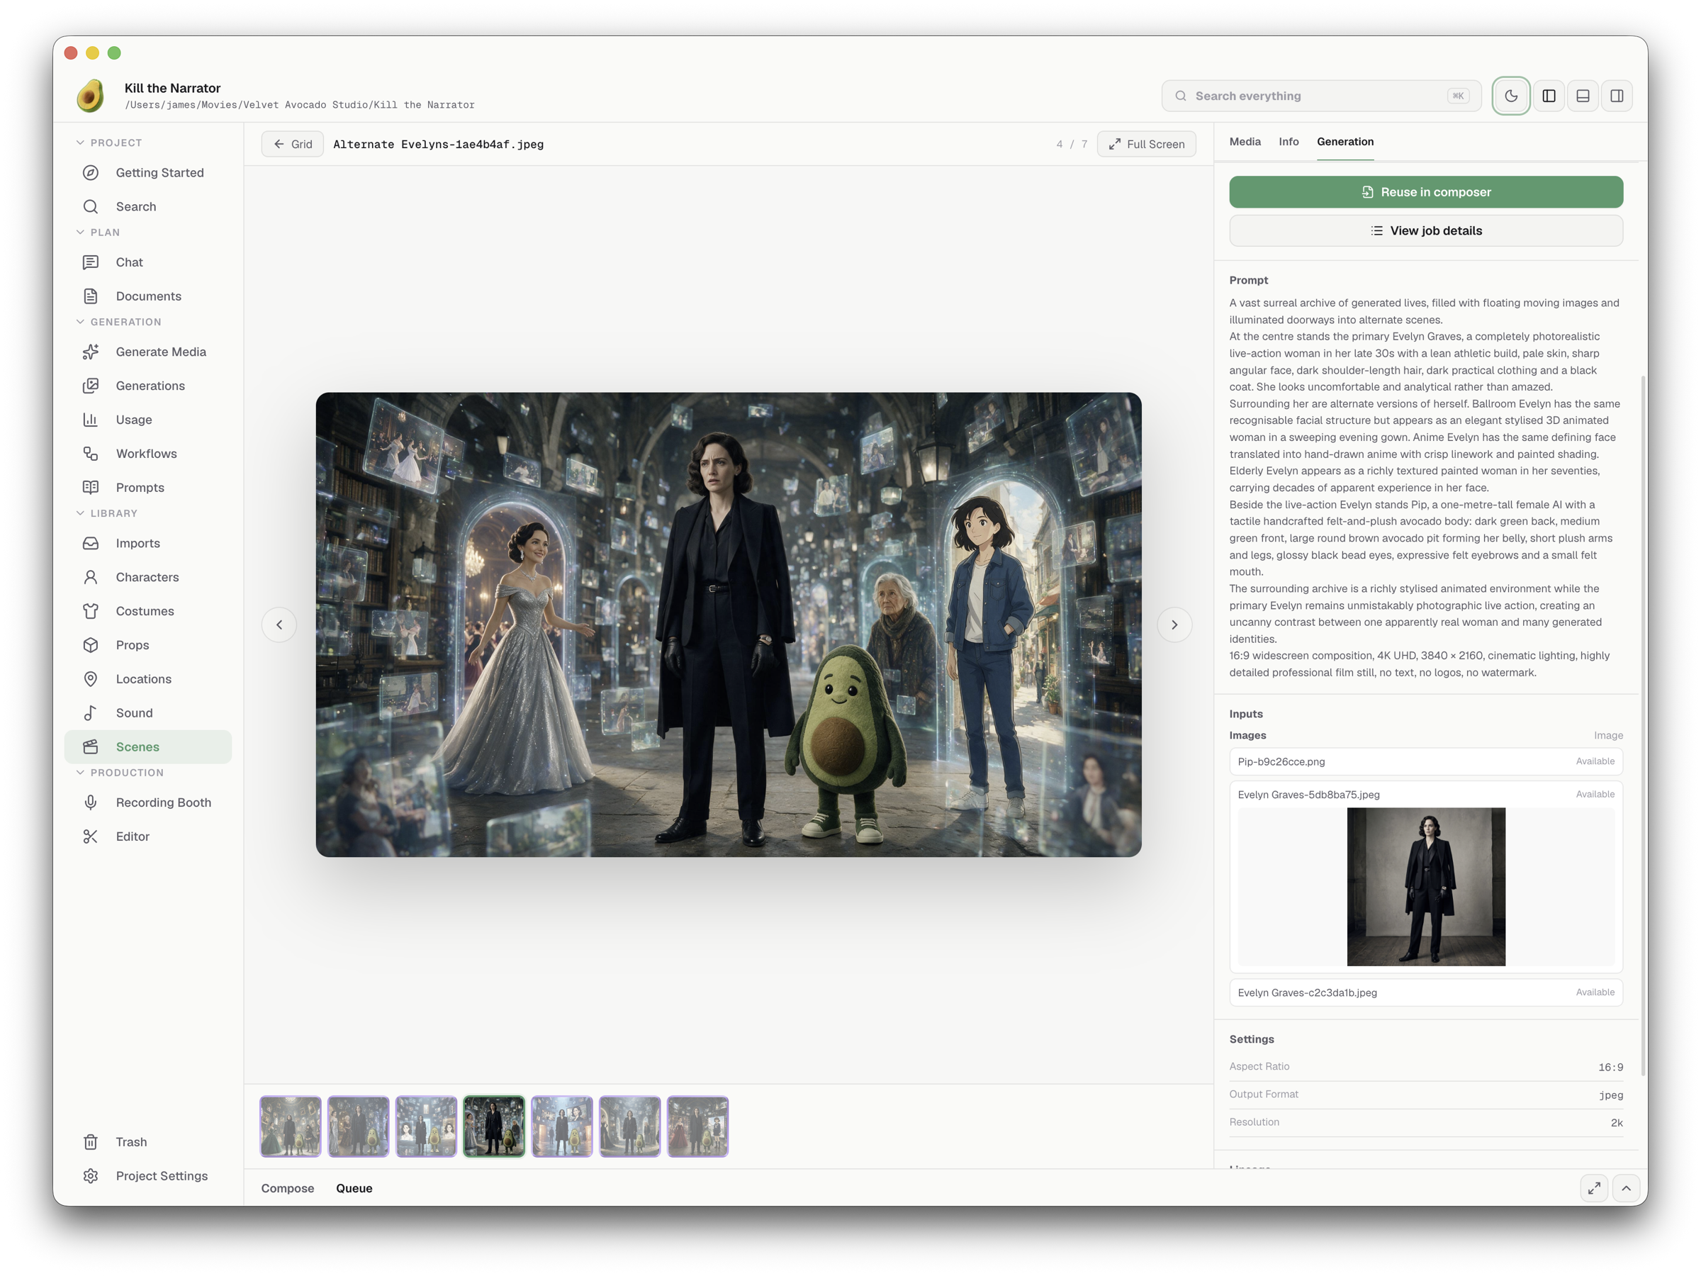1701x1276 pixels.
Task: Toggle right sidebar panel visibility
Action: tap(1617, 96)
